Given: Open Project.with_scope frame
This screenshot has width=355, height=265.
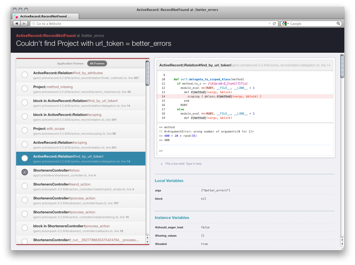Looking at the screenshot, I should click(x=81, y=131).
